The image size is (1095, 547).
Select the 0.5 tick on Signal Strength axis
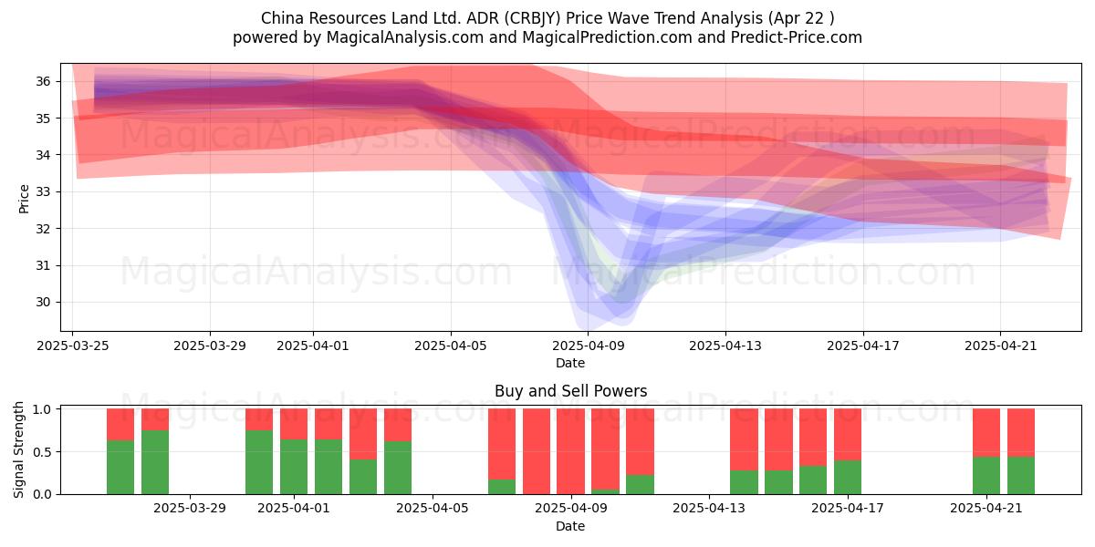coord(44,451)
